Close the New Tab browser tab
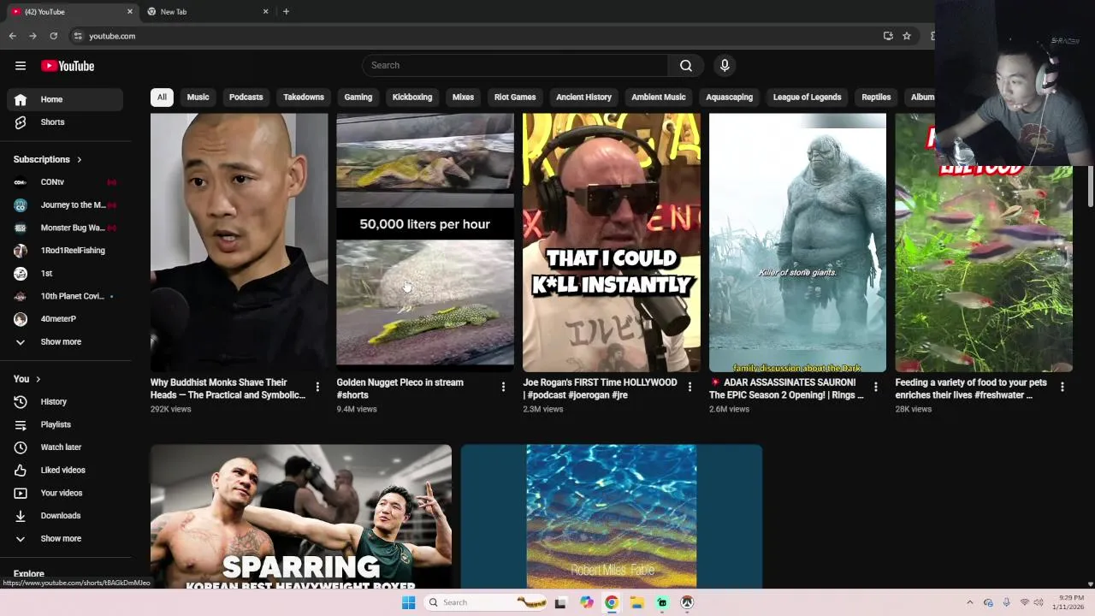The width and height of the screenshot is (1095, 616). click(x=265, y=11)
